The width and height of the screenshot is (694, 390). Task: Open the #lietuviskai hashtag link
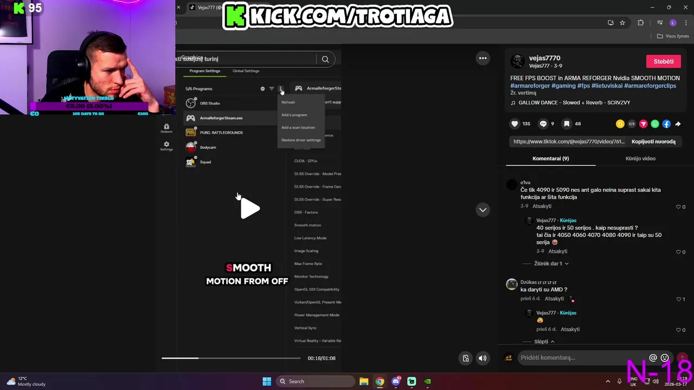607,86
